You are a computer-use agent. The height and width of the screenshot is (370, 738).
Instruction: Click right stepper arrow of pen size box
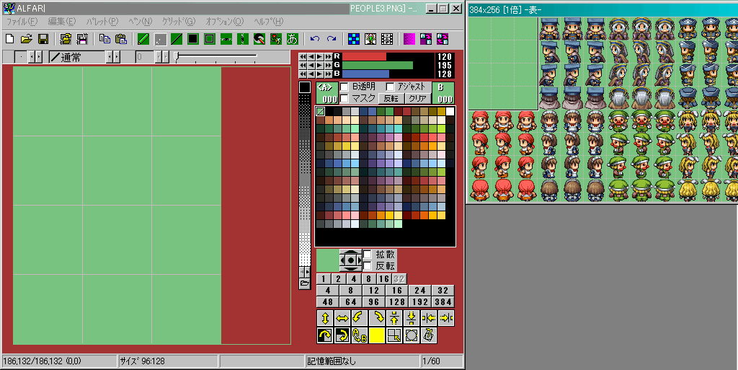pyautogui.click(x=38, y=58)
